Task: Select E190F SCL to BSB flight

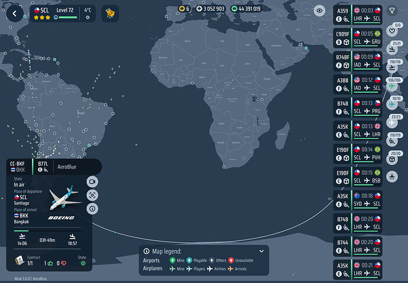Action: coord(358,177)
